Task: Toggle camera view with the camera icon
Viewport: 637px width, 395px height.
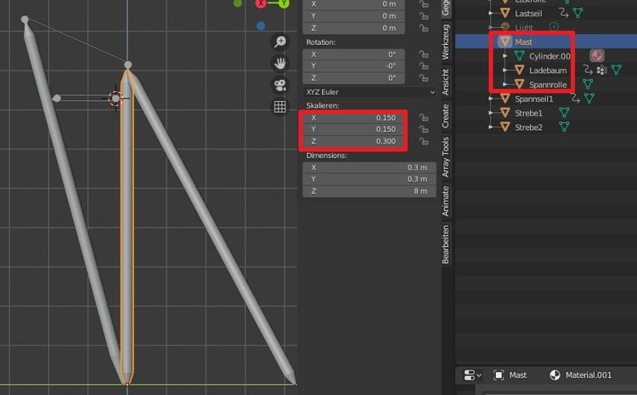Action: click(280, 85)
